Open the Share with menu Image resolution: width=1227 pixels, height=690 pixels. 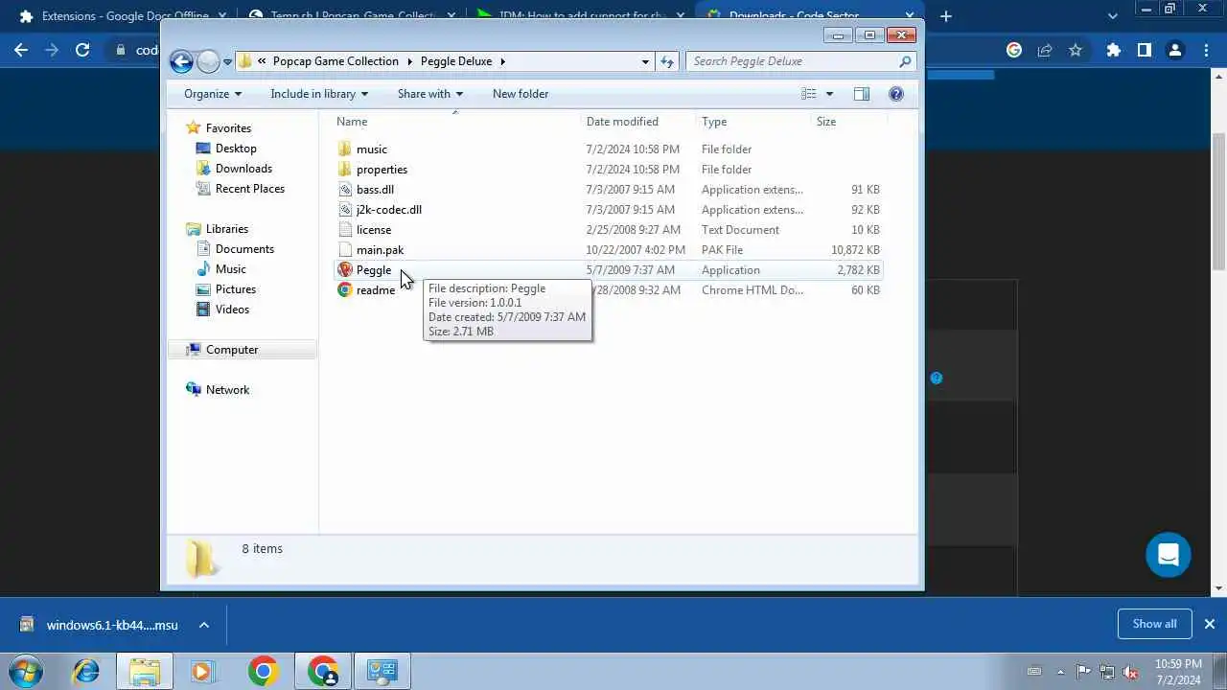[429, 94]
